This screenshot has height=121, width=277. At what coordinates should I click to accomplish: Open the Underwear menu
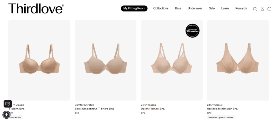(x=195, y=8)
